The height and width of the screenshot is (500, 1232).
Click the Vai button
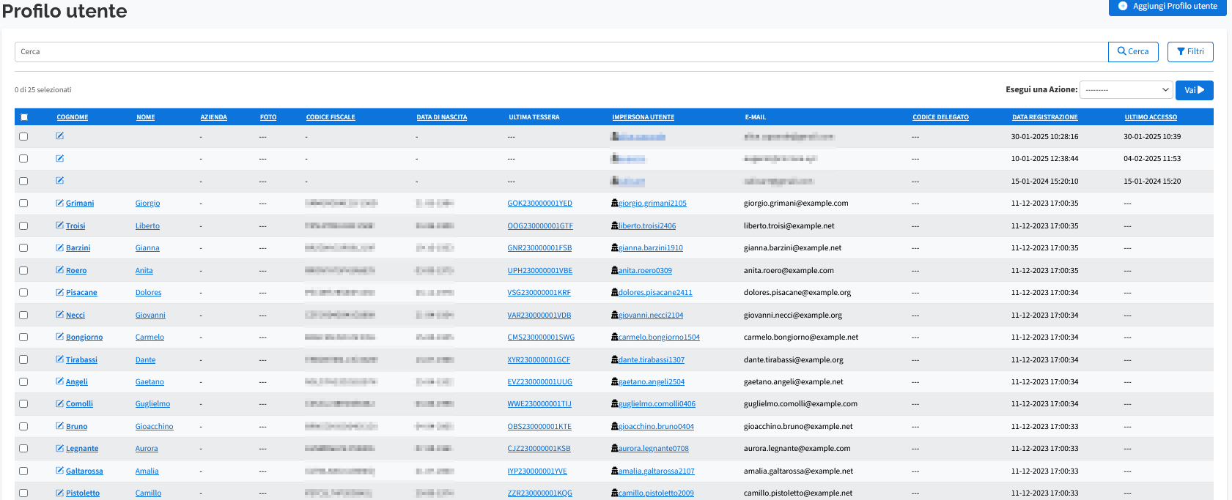pyautogui.click(x=1195, y=90)
